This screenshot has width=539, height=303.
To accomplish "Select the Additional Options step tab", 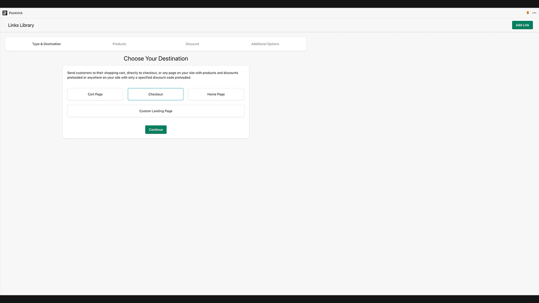I will click(265, 44).
